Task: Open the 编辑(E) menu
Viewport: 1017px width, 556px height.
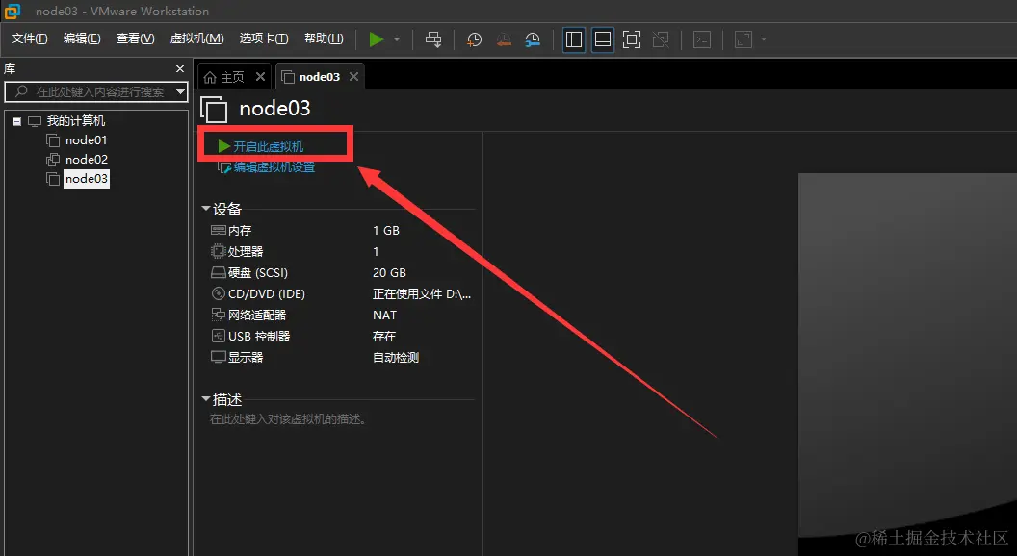Action: coord(82,38)
